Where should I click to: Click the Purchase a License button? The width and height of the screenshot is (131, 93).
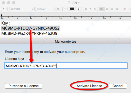[24, 86]
